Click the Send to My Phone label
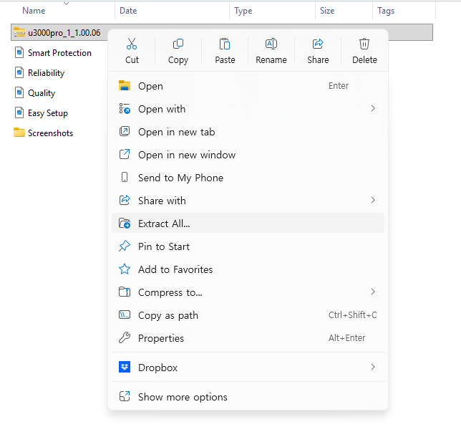This screenshot has width=461, height=427. click(x=180, y=178)
